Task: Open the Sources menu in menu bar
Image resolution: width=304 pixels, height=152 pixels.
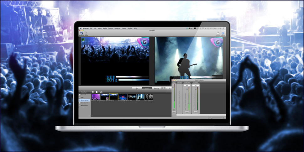Action: tap(110, 28)
